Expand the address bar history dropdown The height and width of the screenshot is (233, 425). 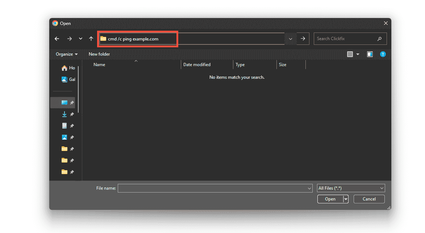pyautogui.click(x=290, y=39)
